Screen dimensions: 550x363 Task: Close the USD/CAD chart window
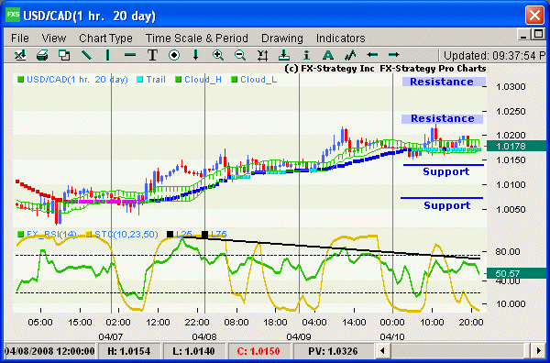pyautogui.click(x=534, y=16)
